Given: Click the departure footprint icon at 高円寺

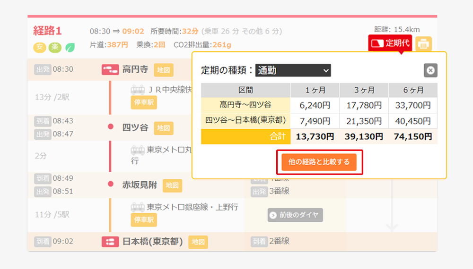Looking at the screenshot, I should (x=110, y=70).
